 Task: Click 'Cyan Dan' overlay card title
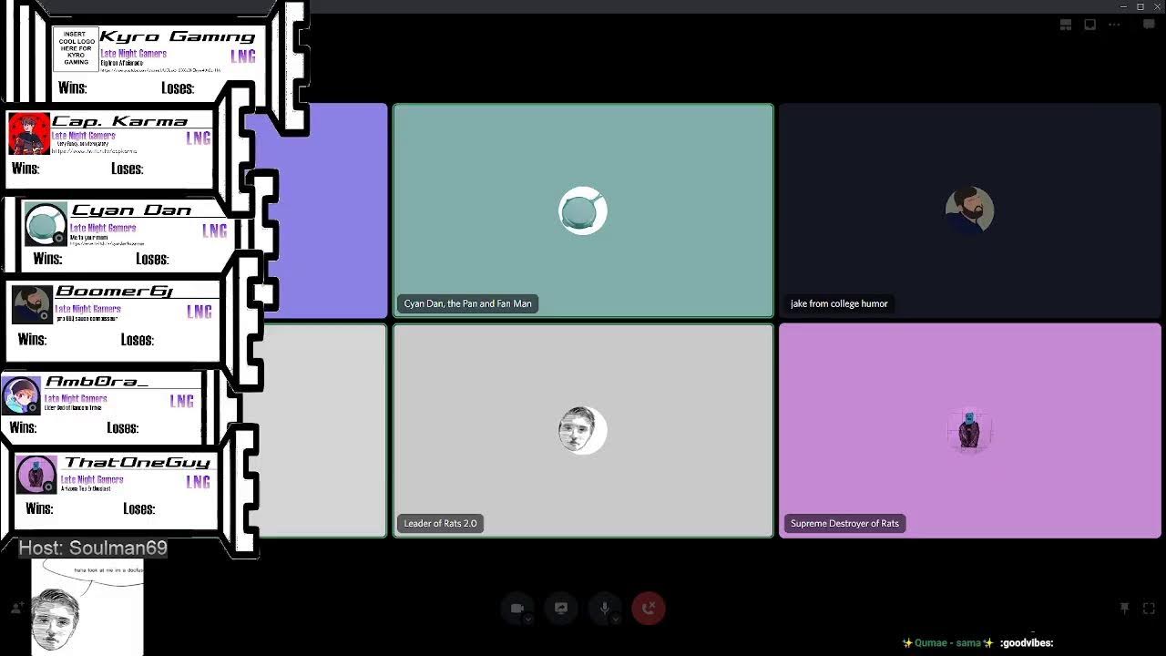coord(132,210)
